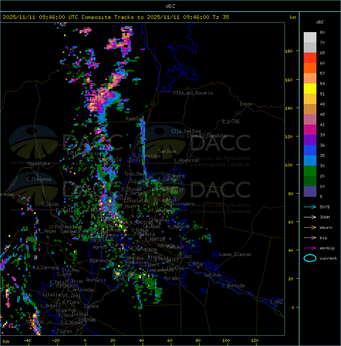341x346 pixels.
Task: Click the 0 km tick on bottom axis
Action: (x=85, y=341)
